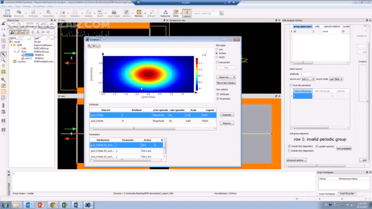Click the Simulation toolbar icon
This screenshot has height=209, width=372.
[x=75, y=13]
